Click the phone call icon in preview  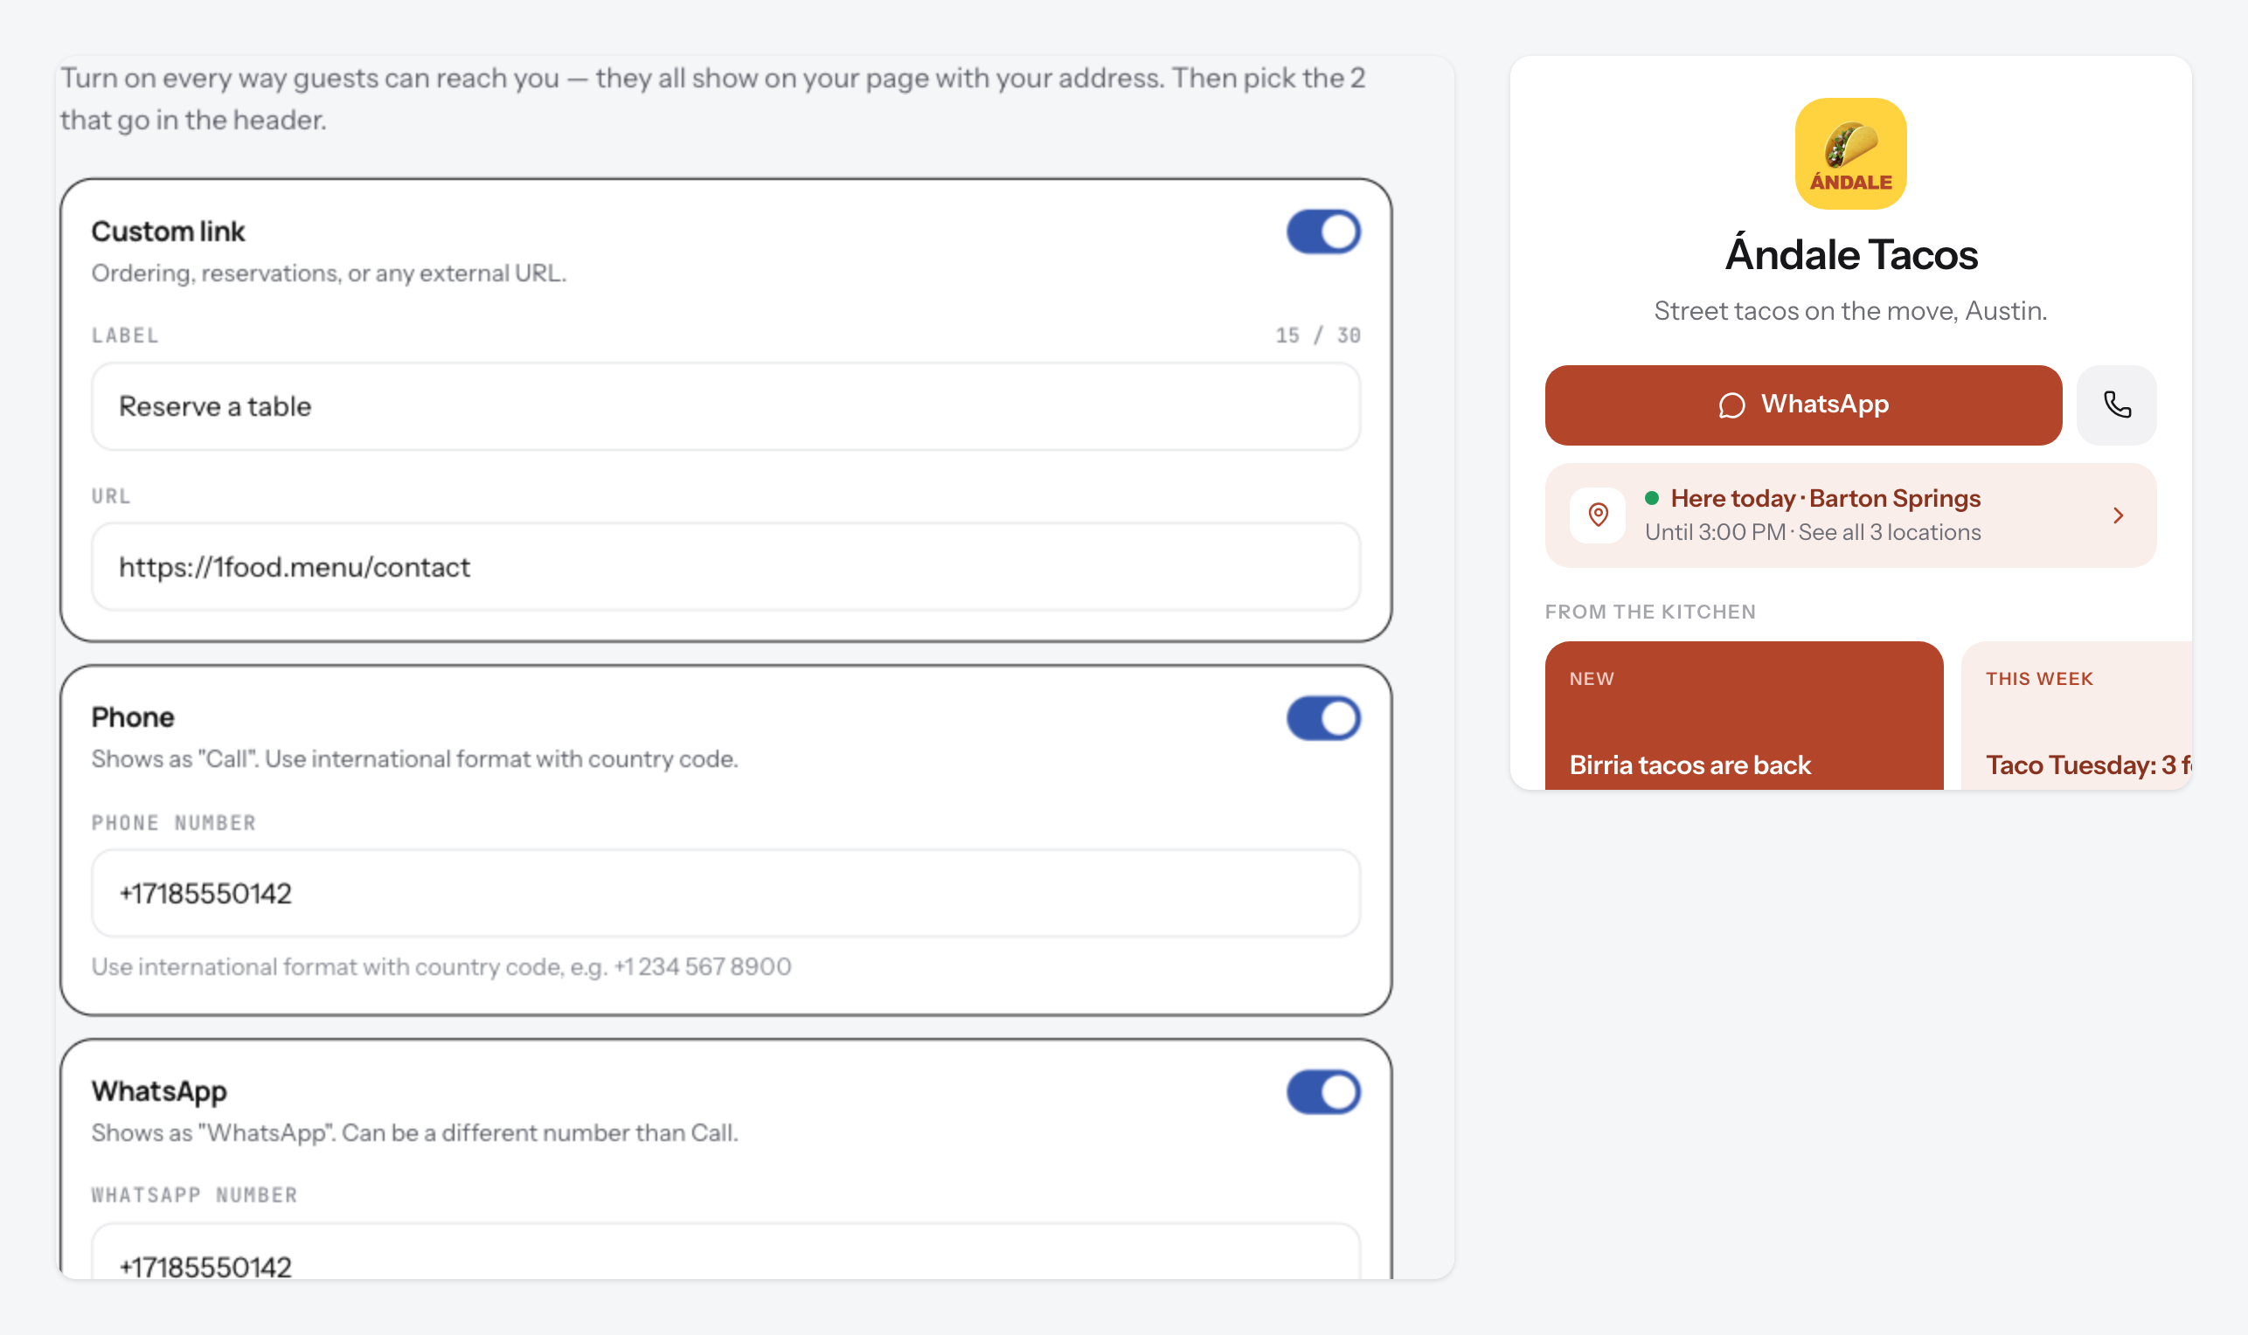pyautogui.click(x=2117, y=405)
